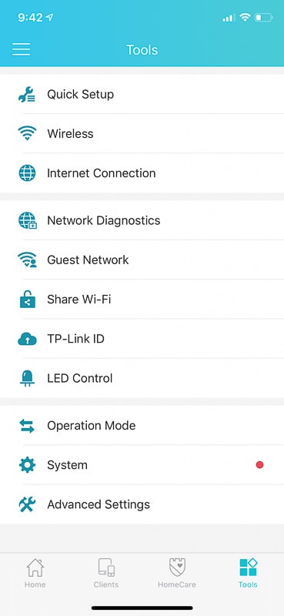Tap the Network Diagnostics globe icon

tap(28, 220)
